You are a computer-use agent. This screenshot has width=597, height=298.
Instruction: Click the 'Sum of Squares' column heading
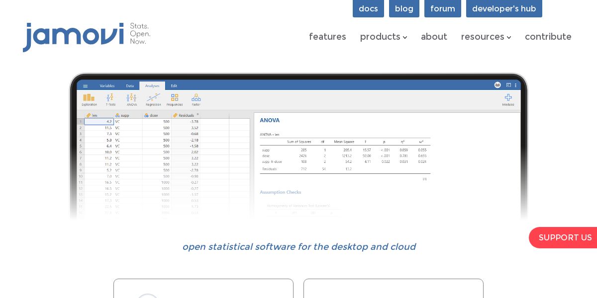[298, 142]
